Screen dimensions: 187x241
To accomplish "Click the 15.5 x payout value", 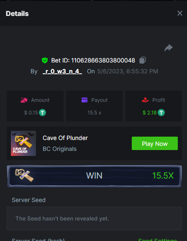I will tap(94, 113).
